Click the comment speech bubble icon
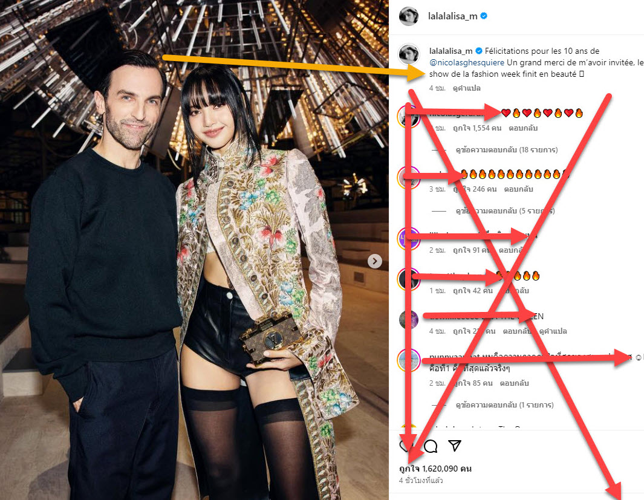644x500 pixels. pos(431,446)
